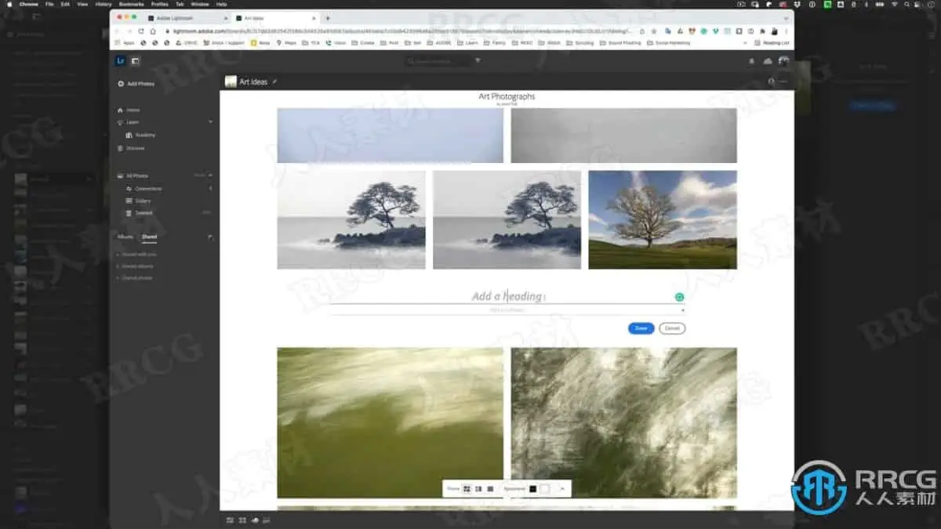Click the Add Photos button

pyautogui.click(x=136, y=84)
